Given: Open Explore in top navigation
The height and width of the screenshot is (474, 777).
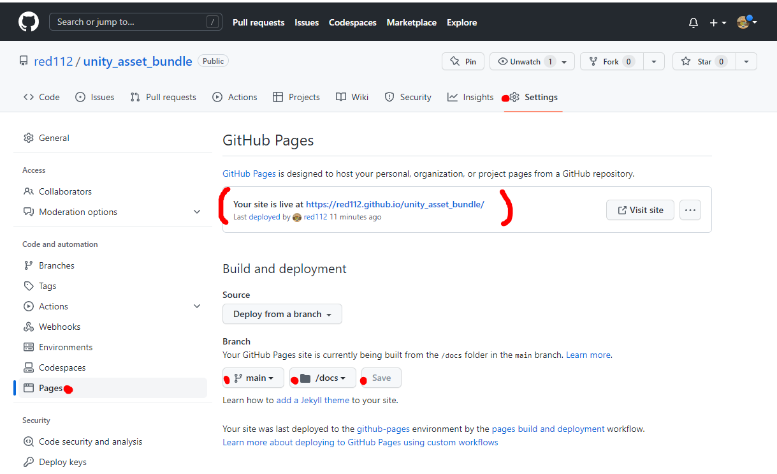Looking at the screenshot, I should coord(462,22).
